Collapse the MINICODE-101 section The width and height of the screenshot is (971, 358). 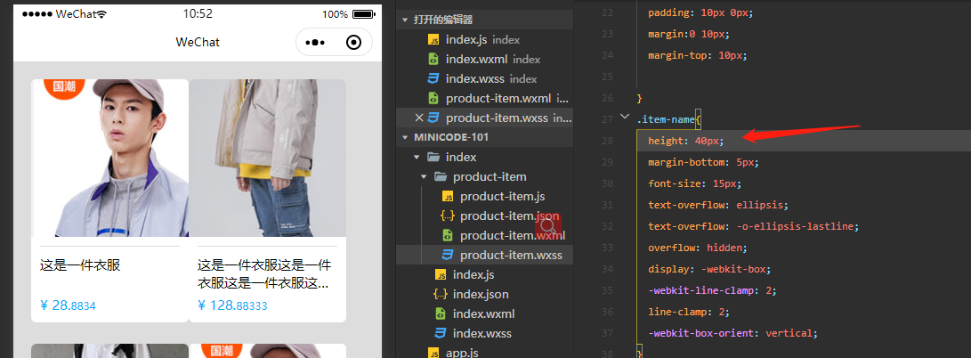405,137
